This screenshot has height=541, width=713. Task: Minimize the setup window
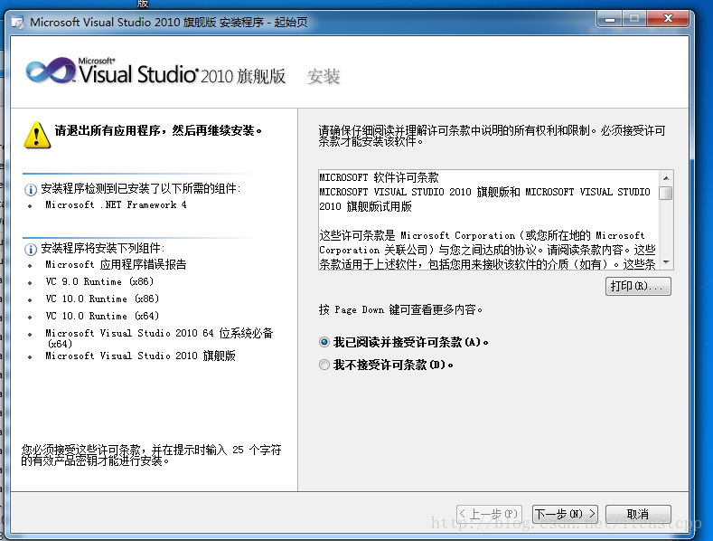pos(610,19)
